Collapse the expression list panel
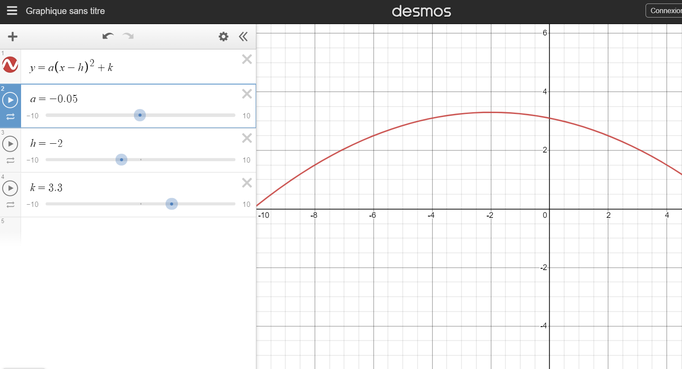 point(243,36)
